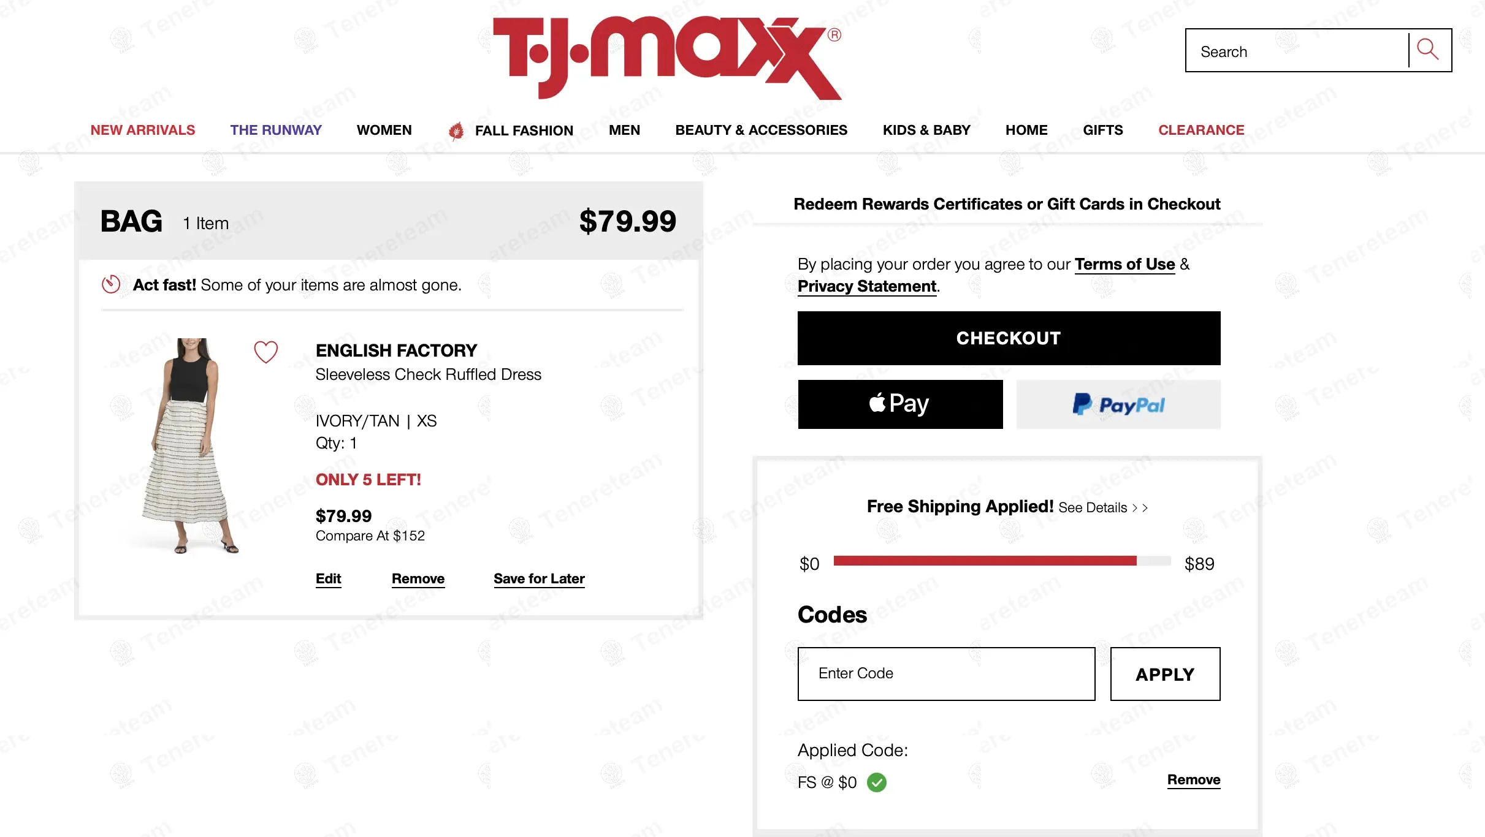Click the Act fast timer icon
This screenshot has width=1485, height=837.
111,284
